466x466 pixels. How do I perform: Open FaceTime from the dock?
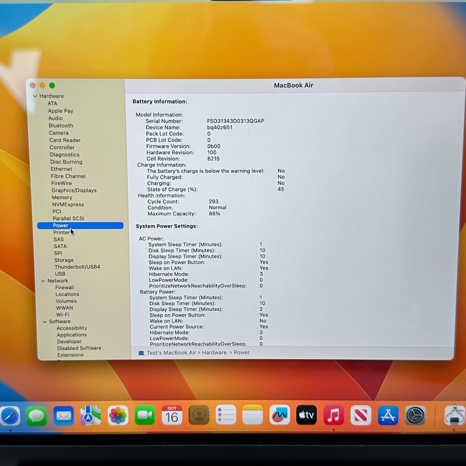(x=145, y=415)
